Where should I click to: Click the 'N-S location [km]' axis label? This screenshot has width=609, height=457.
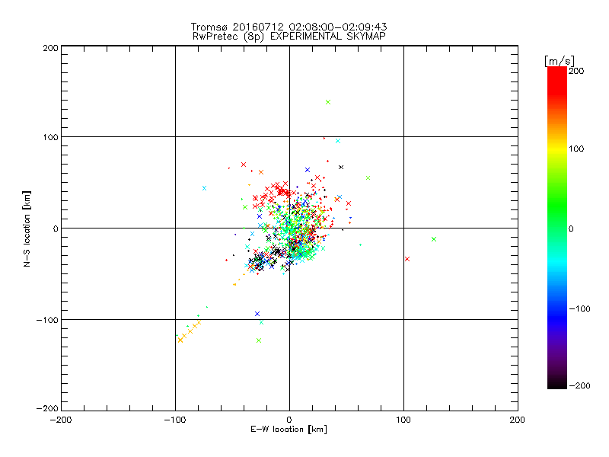tap(27, 229)
